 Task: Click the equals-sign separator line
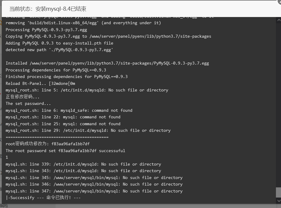pos(57,137)
